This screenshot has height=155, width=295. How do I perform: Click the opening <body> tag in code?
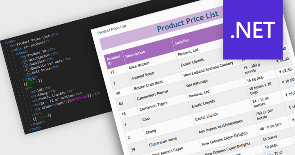pyautogui.click(x=10, y=41)
